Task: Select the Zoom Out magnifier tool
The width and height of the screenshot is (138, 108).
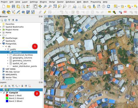Action: [x=50, y=6]
